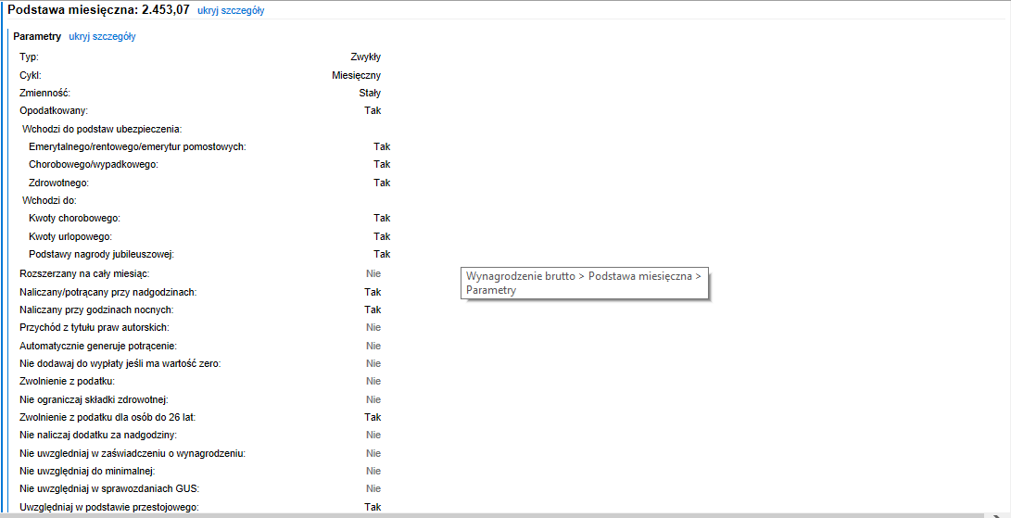The width and height of the screenshot is (1011, 518).
Task: Toggle Tak value for Chorobowego/wypadkowego
Action: [x=382, y=164]
